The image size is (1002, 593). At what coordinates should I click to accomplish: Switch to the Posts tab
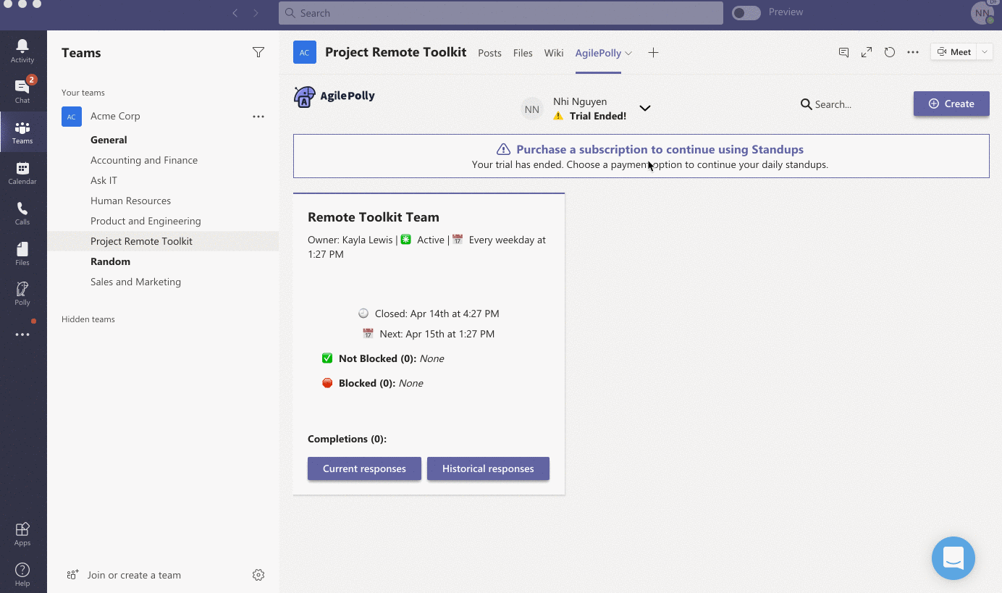489,53
